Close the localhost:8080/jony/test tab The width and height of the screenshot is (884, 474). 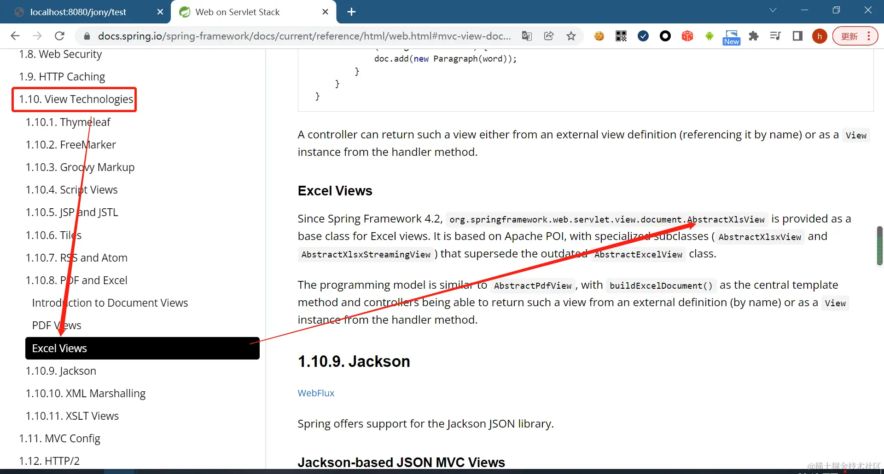pyautogui.click(x=160, y=12)
